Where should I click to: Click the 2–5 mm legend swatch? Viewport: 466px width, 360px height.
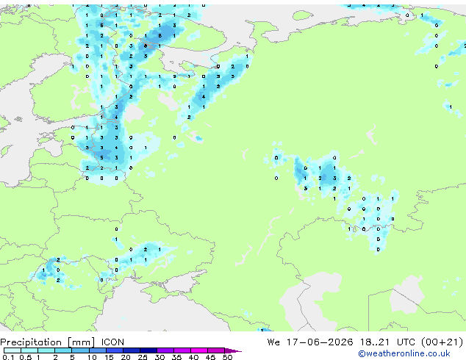point(63,350)
